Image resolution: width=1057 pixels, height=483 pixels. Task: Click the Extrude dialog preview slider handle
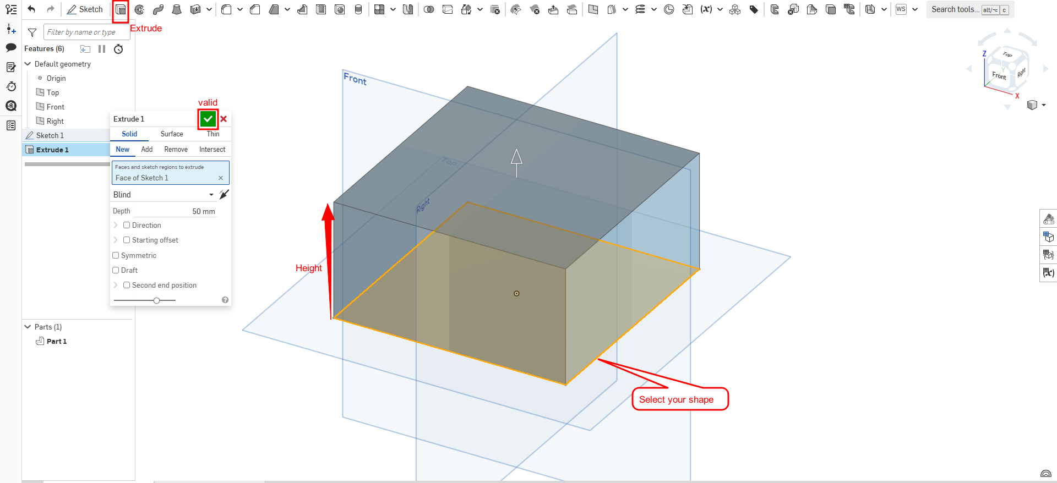(x=157, y=300)
